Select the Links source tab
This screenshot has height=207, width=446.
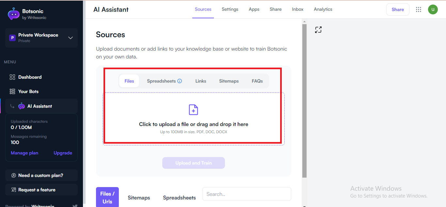tap(201, 81)
